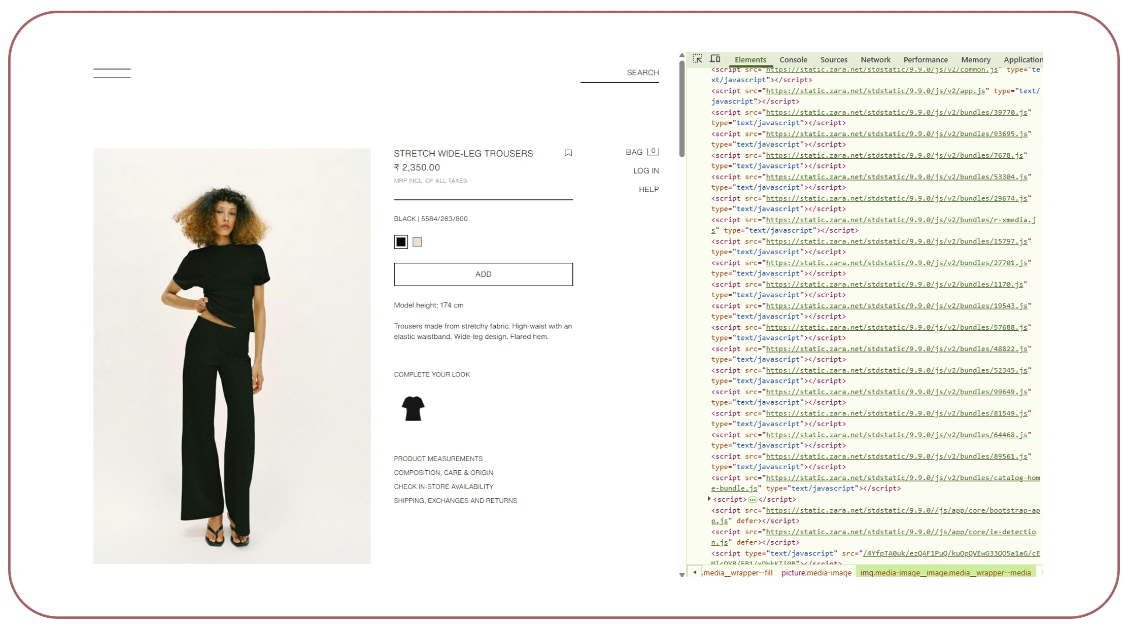Switch to the Memory tab

(x=975, y=60)
